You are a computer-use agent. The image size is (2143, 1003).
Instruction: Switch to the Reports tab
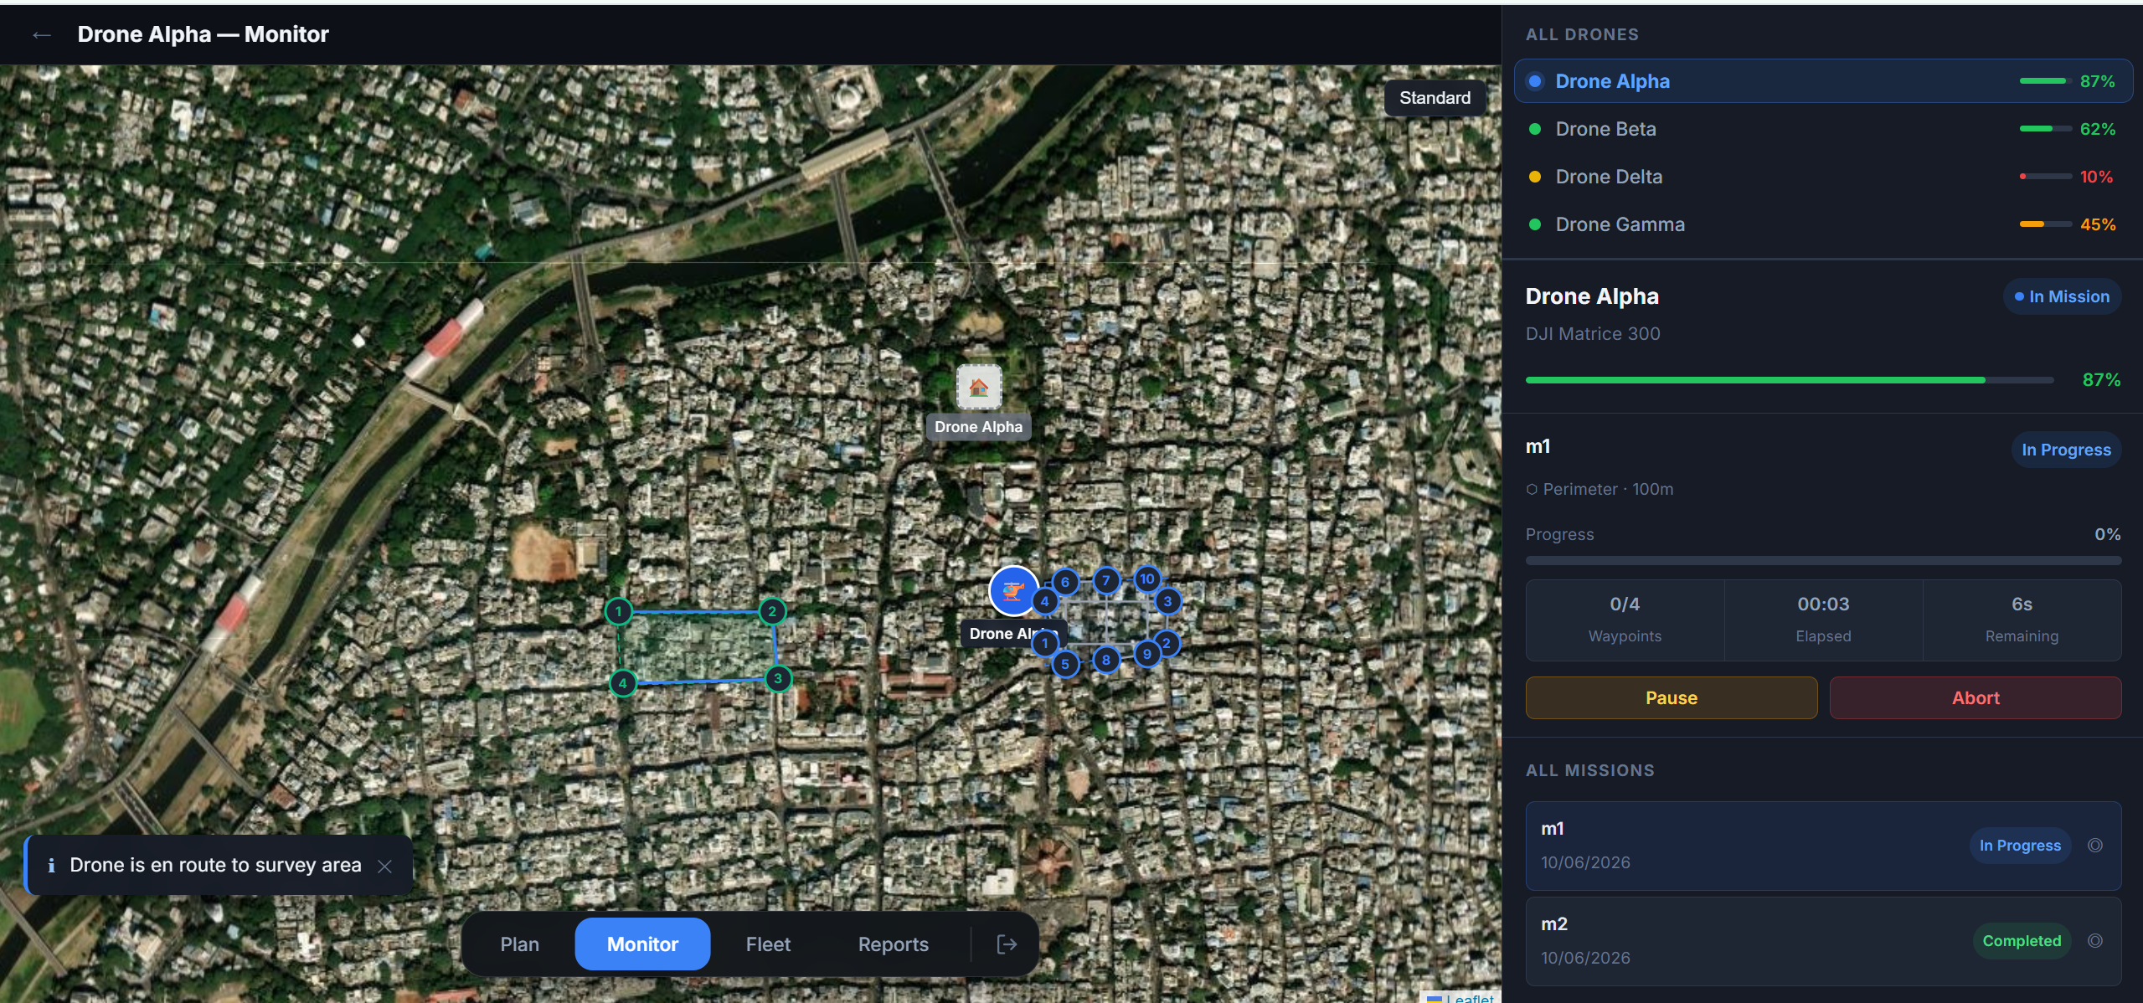tap(893, 944)
